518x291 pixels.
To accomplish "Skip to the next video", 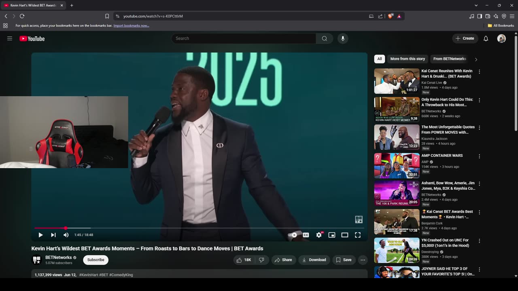I will click(x=53, y=235).
